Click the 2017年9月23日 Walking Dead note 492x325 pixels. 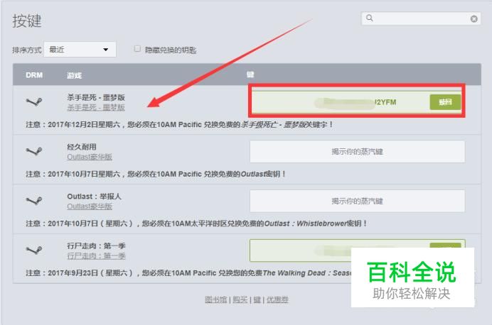[x=188, y=273]
